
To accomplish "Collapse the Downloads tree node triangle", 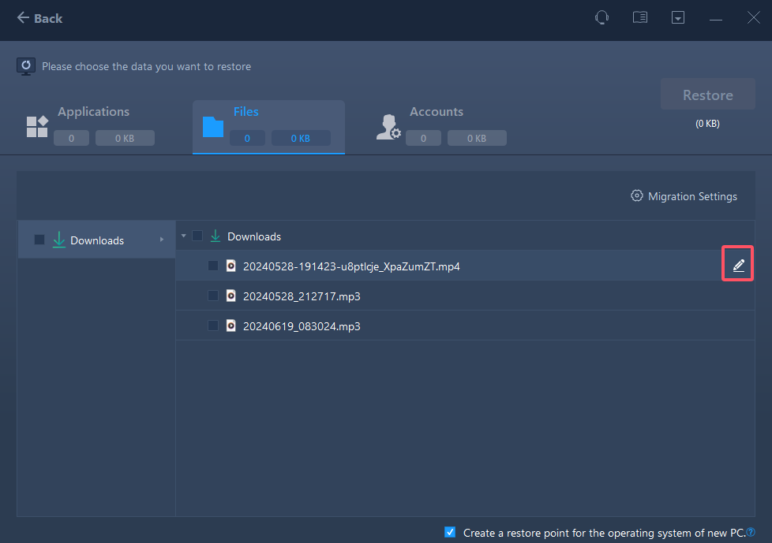I will [184, 236].
